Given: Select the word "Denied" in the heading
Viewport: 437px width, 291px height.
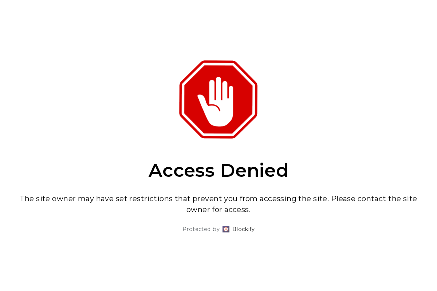Looking at the screenshot, I should (254, 170).
